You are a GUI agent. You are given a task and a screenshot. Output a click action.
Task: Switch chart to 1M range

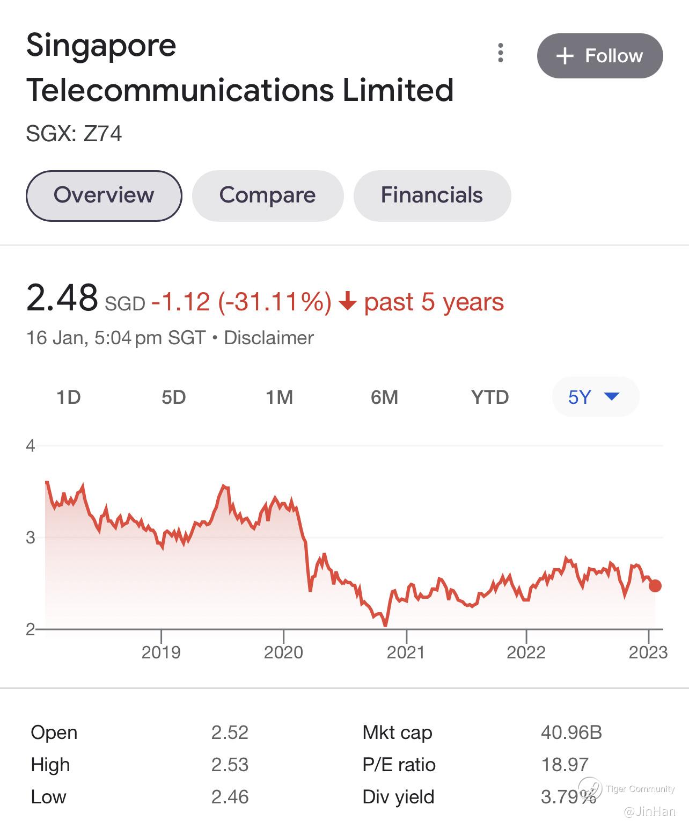click(x=279, y=397)
